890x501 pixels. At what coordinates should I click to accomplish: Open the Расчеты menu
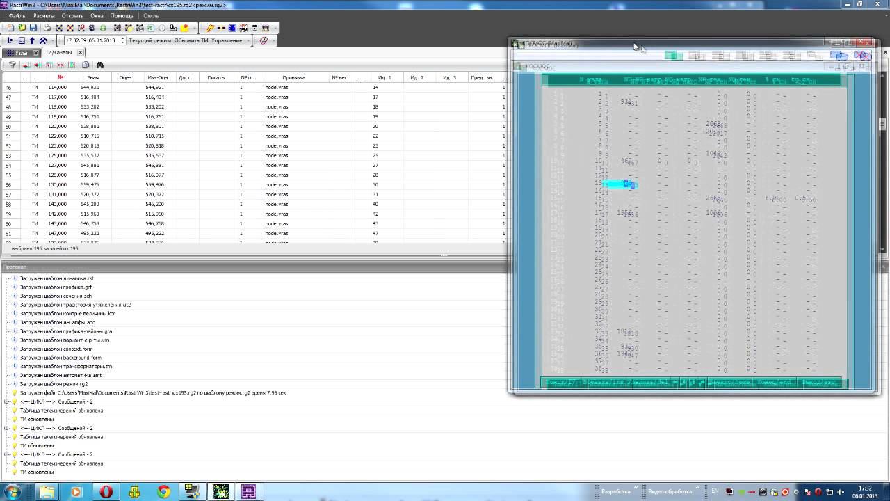[x=44, y=15]
